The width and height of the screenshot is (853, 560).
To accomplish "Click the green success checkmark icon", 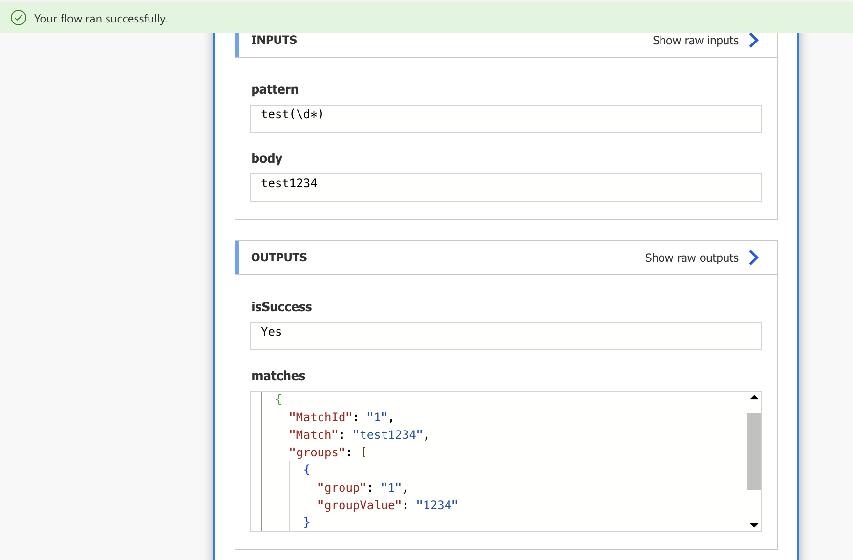I will tap(19, 18).
